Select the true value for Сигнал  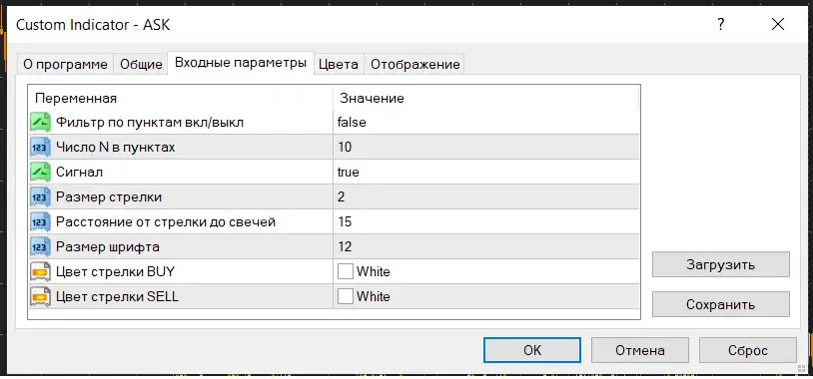[348, 172]
